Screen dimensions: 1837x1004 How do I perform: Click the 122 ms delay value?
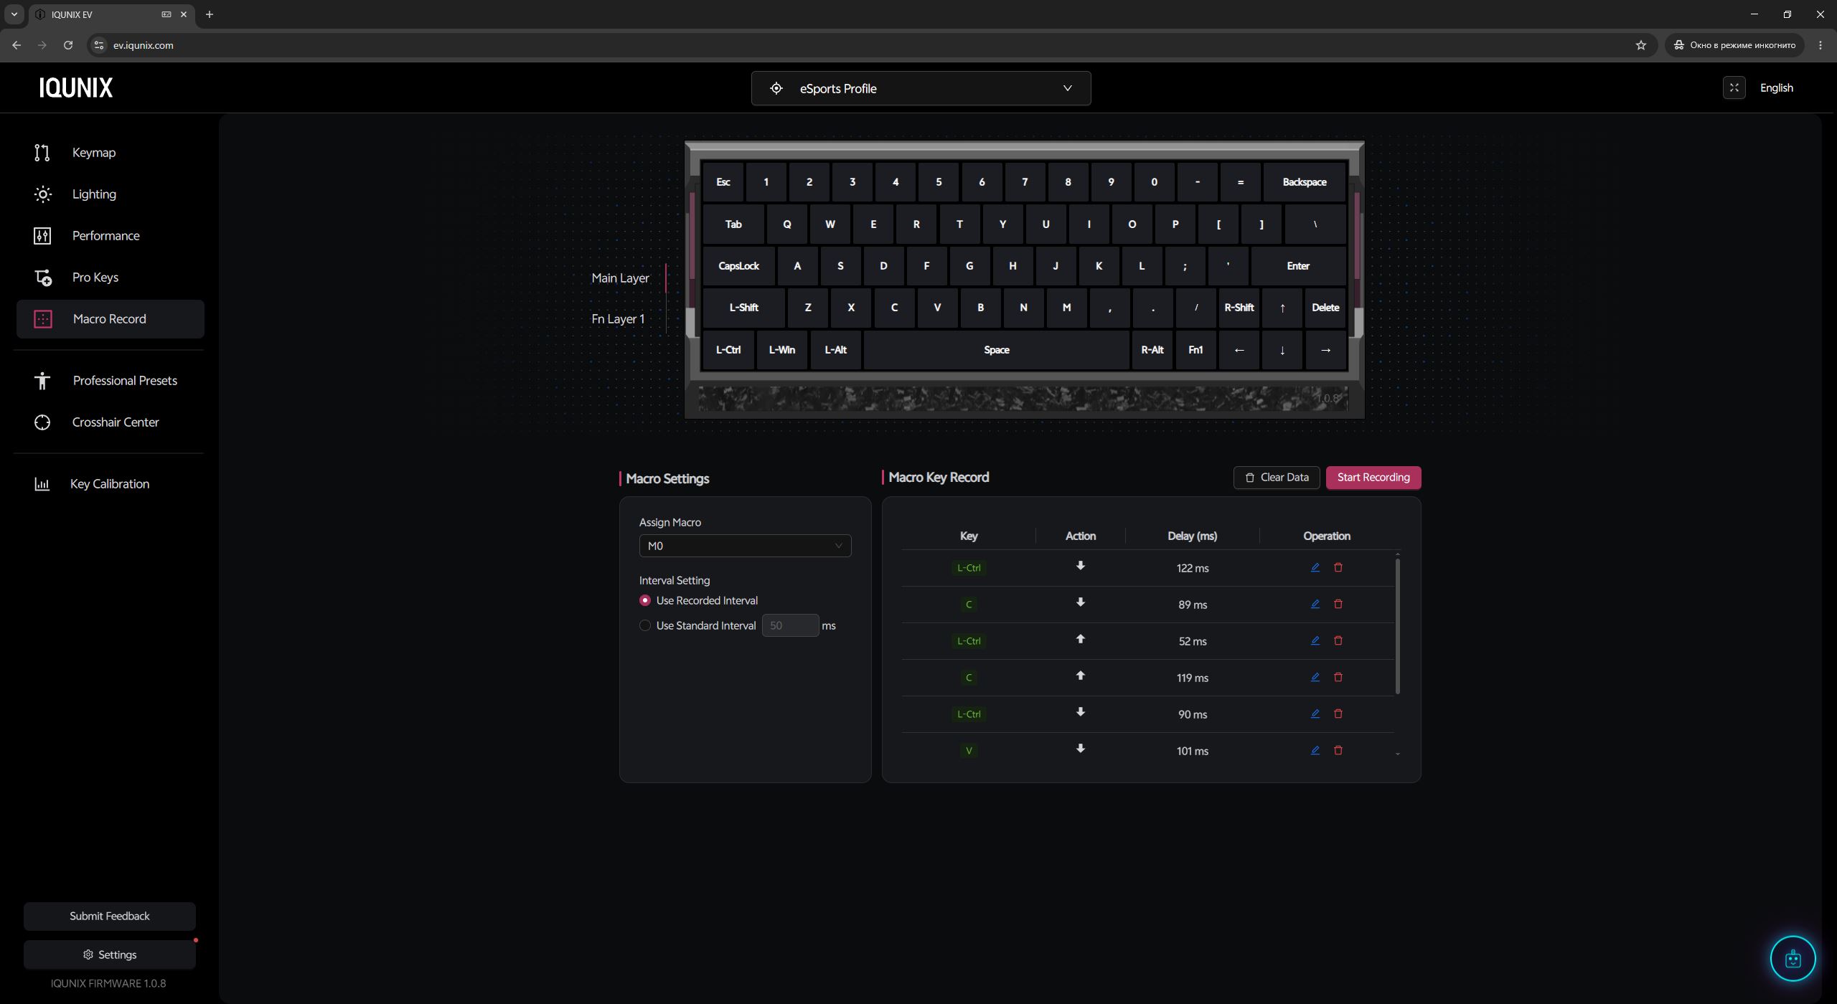click(x=1192, y=568)
